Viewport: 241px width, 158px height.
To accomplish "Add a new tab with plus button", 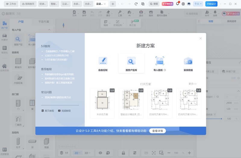I will point(113,4).
